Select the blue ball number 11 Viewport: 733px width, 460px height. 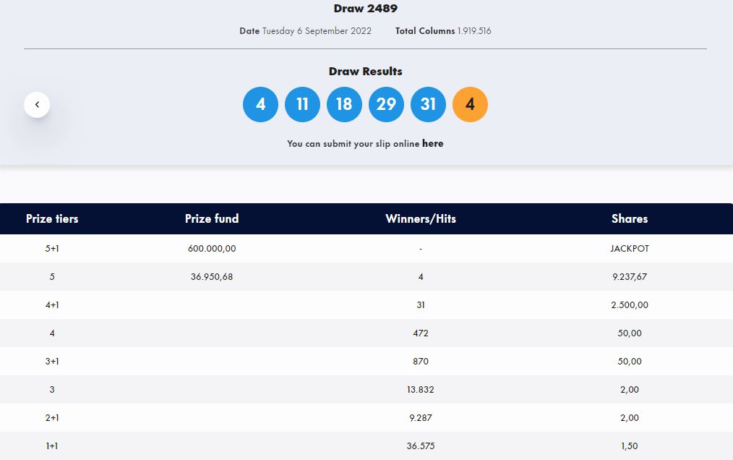pos(302,104)
